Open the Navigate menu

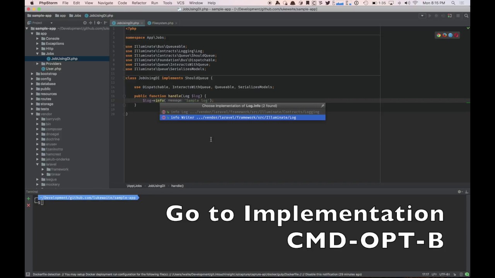coord(105,3)
